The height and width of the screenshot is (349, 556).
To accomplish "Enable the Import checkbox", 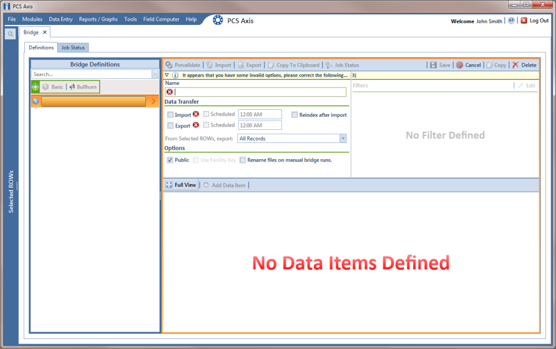I will coord(170,114).
